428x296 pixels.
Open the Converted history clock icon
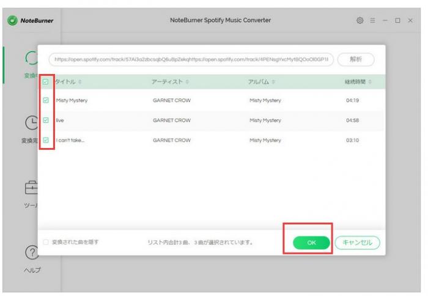pyautogui.click(x=31, y=122)
